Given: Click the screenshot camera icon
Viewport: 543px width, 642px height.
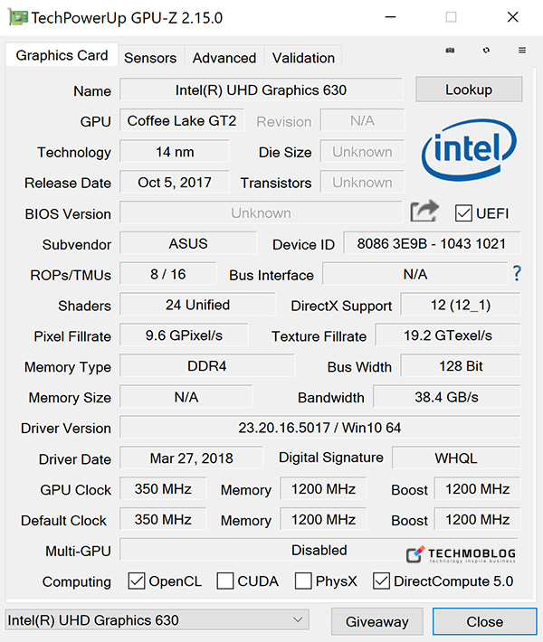Looking at the screenshot, I should (451, 51).
